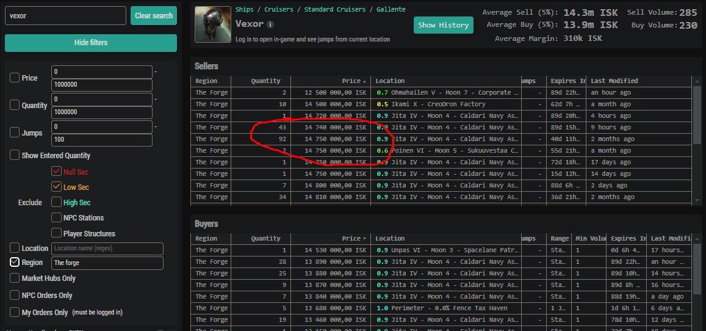This screenshot has width=706, height=331.
Task: Click the Jumps maximum input 100
Action: 102,140
